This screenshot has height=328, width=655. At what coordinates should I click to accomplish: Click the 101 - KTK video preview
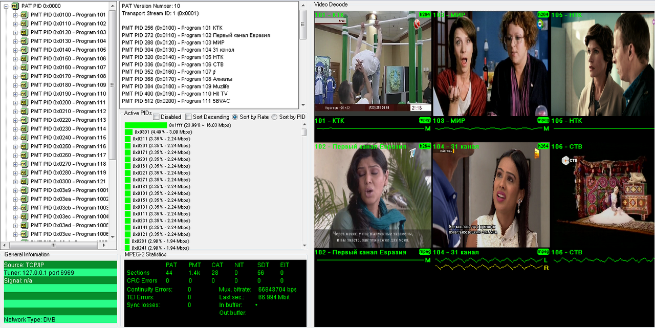point(373,63)
